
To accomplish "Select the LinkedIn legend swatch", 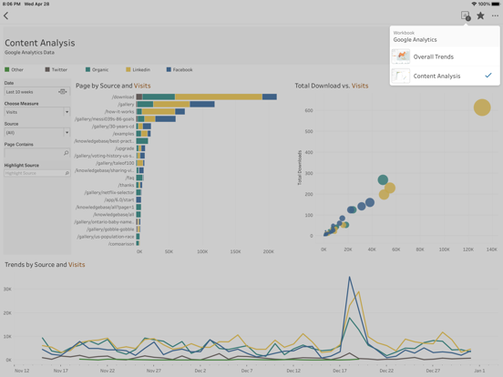I will (x=128, y=69).
